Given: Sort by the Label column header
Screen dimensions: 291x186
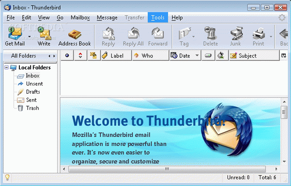Looking at the screenshot, I should click(116, 55).
